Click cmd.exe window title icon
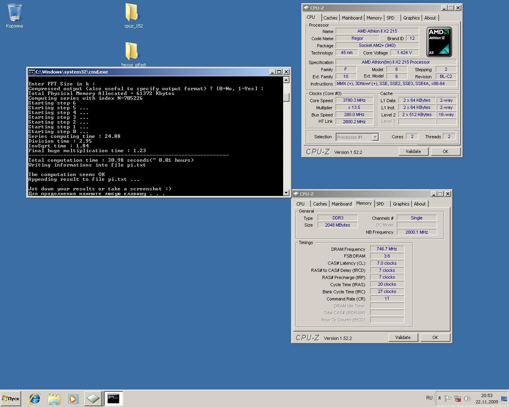This screenshot has height=407, width=509. [31, 72]
